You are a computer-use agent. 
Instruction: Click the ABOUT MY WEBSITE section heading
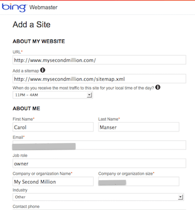38,41
